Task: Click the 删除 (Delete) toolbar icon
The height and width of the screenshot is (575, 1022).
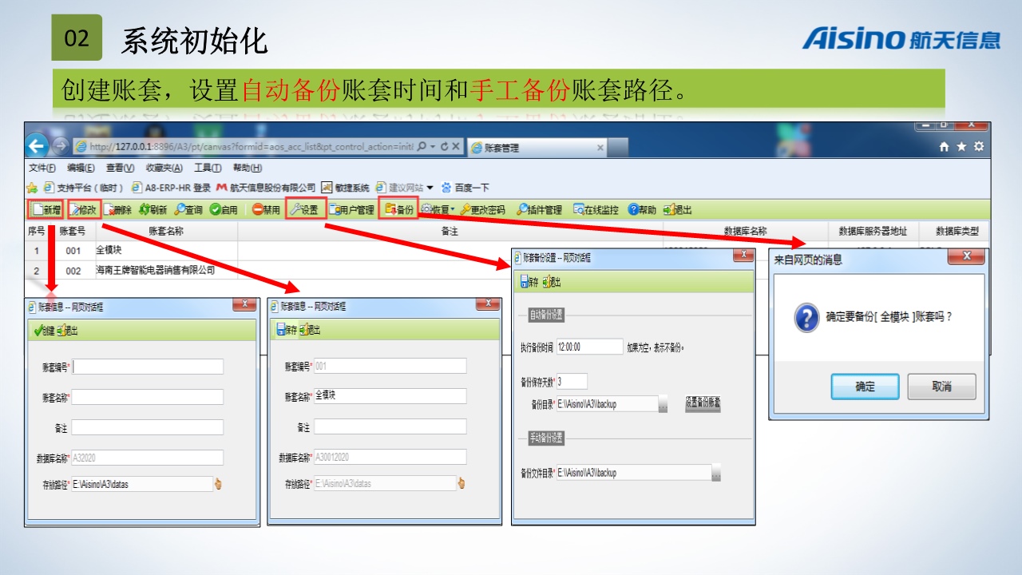Action: click(x=117, y=210)
